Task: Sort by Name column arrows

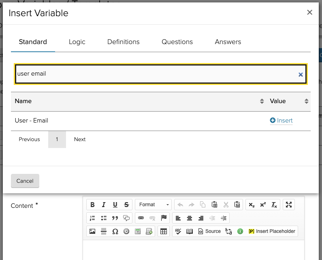Action: 262,101
